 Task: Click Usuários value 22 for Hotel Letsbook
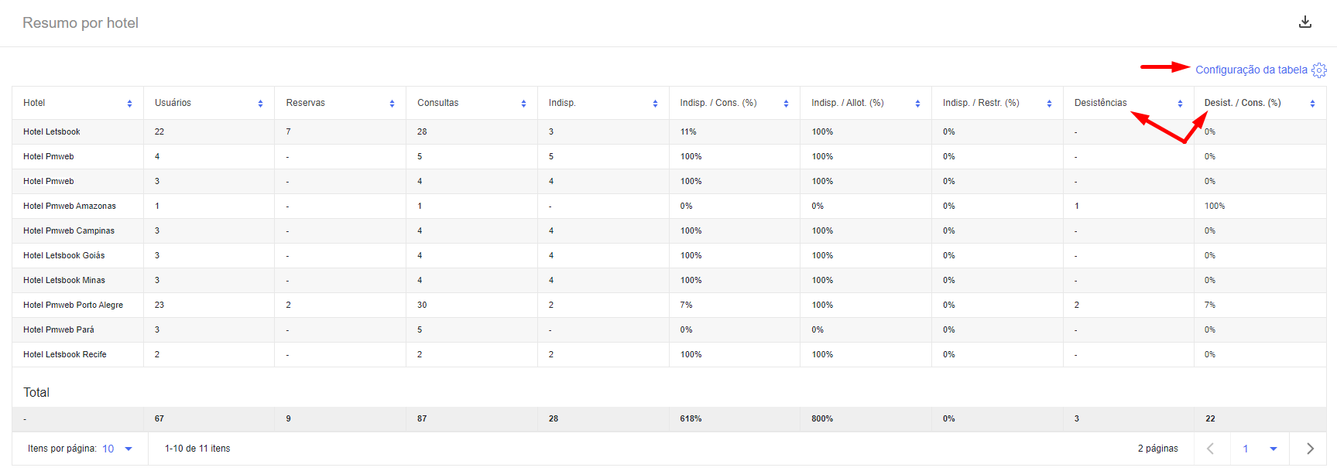point(159,131)
